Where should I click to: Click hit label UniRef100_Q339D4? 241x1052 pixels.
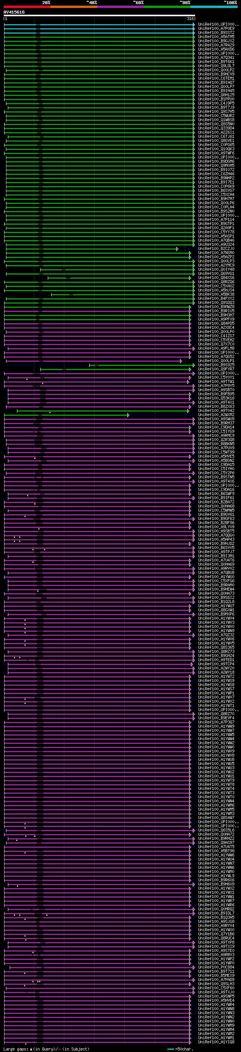pos(216,128)
